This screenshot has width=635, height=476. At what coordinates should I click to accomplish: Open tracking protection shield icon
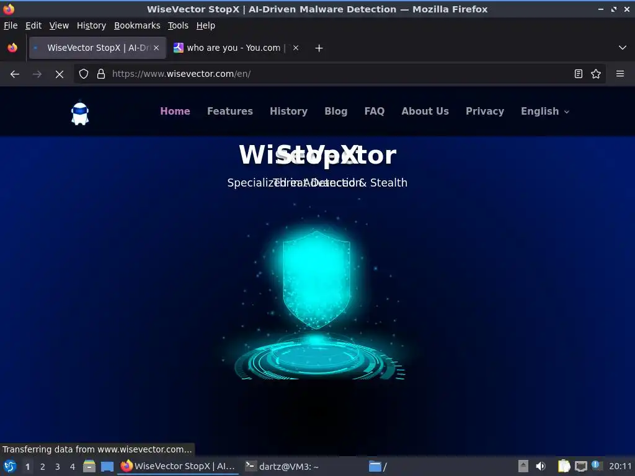coord(84,74)
